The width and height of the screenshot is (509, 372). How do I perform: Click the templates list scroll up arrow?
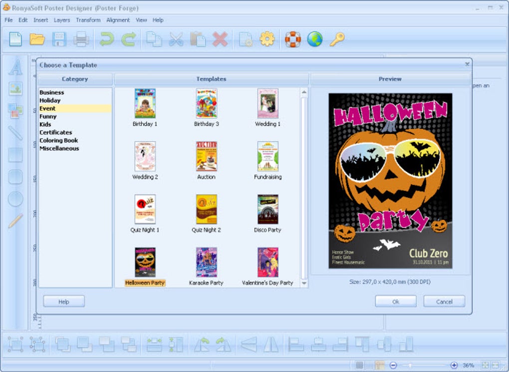[304, 92]
